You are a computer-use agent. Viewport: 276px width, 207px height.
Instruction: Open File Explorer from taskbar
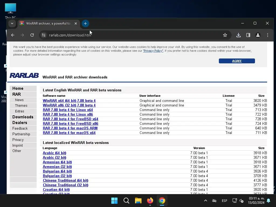pos(138,201)
